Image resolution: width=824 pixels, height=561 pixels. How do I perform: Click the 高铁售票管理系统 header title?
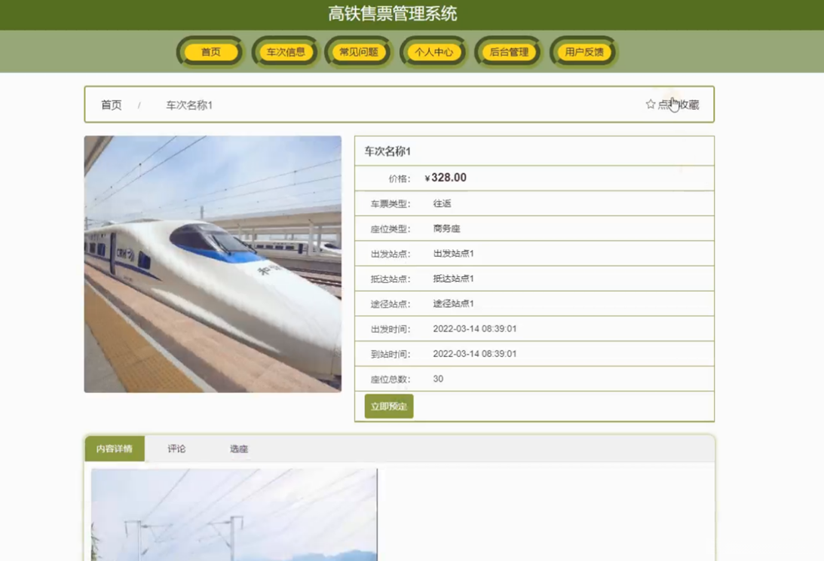[393, 14]
